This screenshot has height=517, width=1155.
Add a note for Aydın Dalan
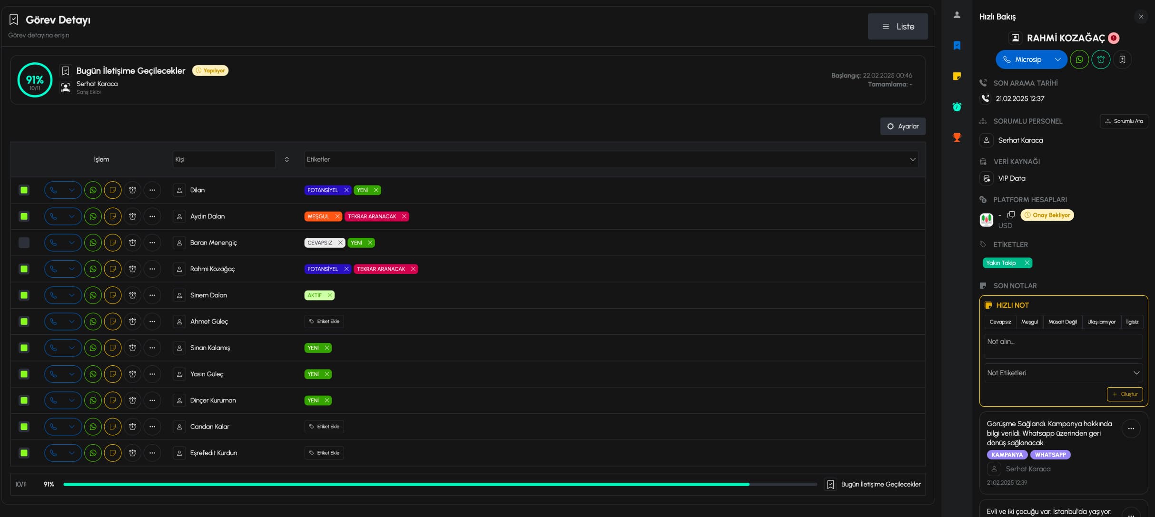(x=113, y=216)
